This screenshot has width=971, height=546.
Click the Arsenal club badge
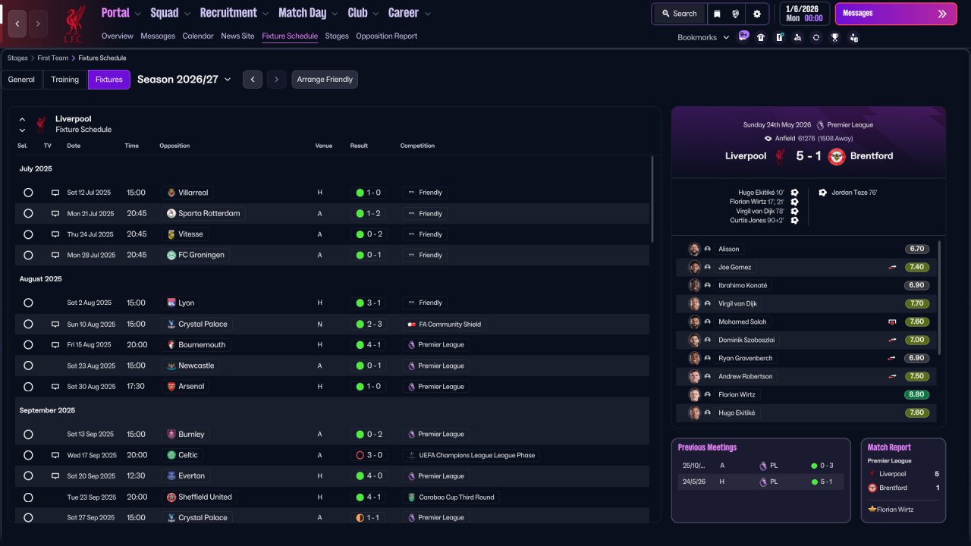171,387
